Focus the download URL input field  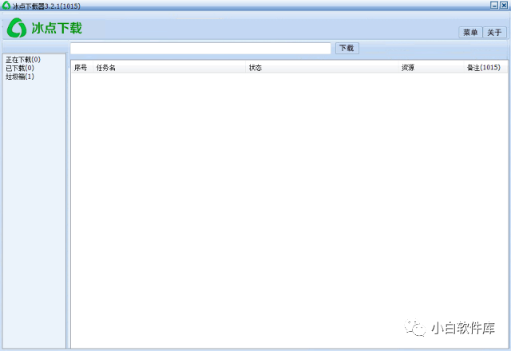coord(200,48)
